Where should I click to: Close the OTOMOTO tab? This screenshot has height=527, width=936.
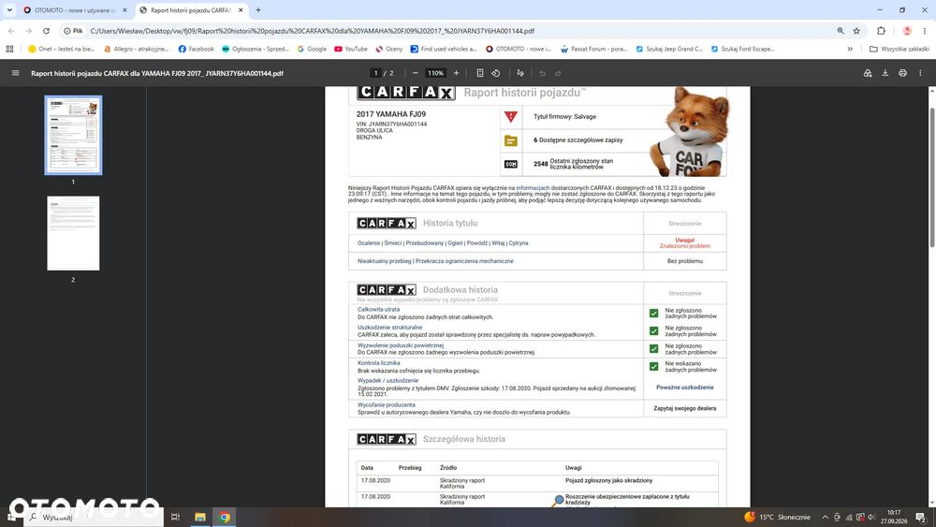click(124, 10)
